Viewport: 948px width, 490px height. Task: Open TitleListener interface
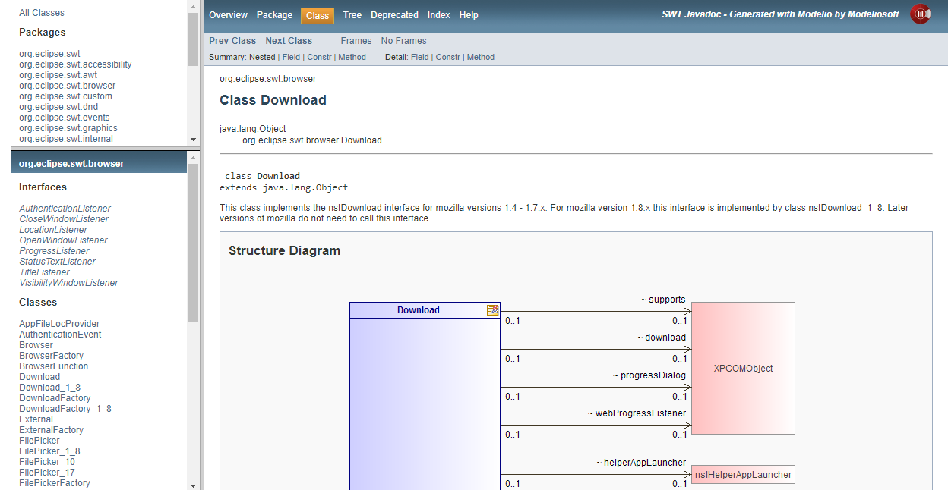coord(44,272)
